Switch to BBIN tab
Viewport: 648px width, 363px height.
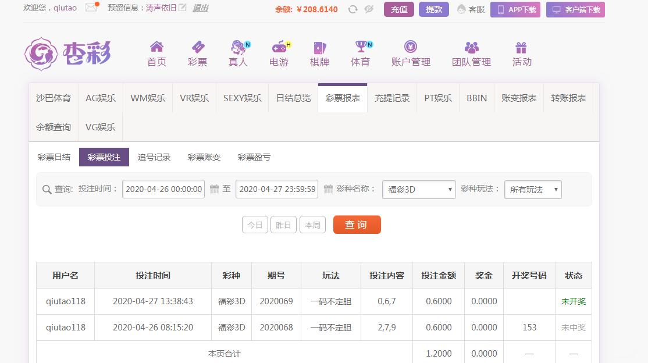coord(476,98)
